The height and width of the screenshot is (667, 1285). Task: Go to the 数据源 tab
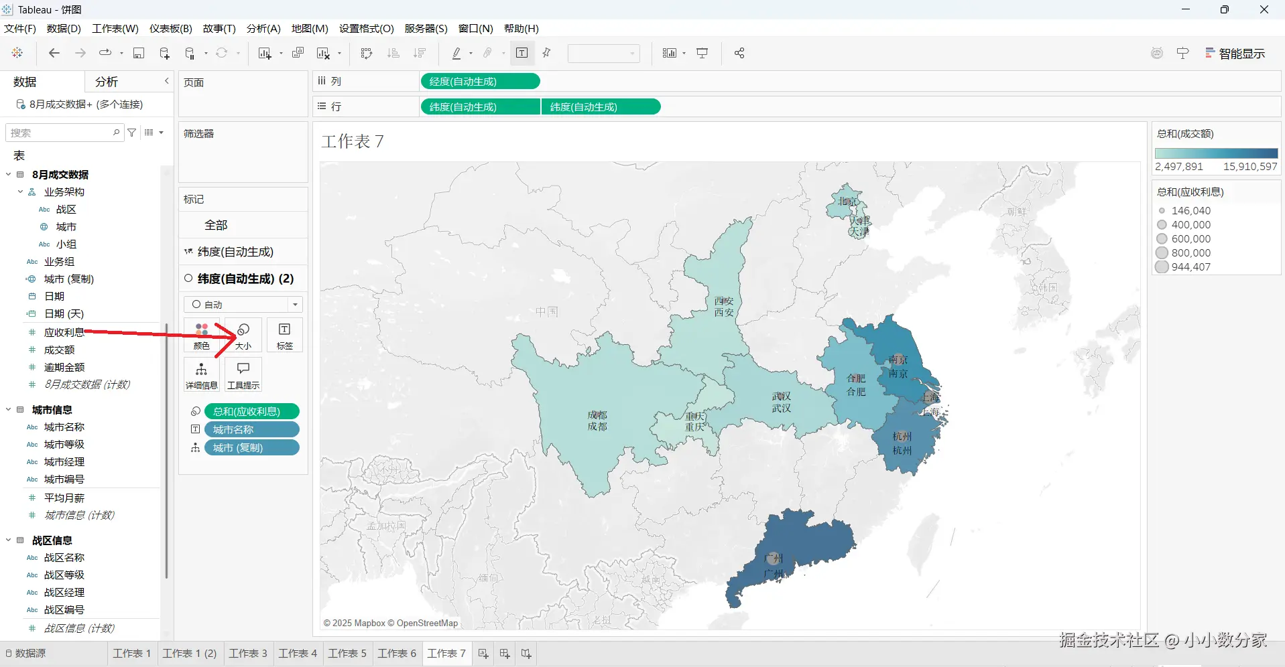(25, 654)
